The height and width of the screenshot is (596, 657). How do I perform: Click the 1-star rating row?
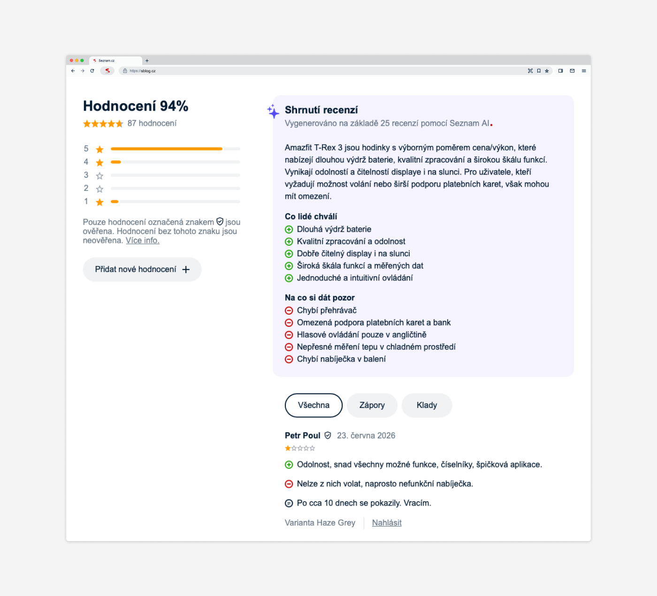pos(162,202)
